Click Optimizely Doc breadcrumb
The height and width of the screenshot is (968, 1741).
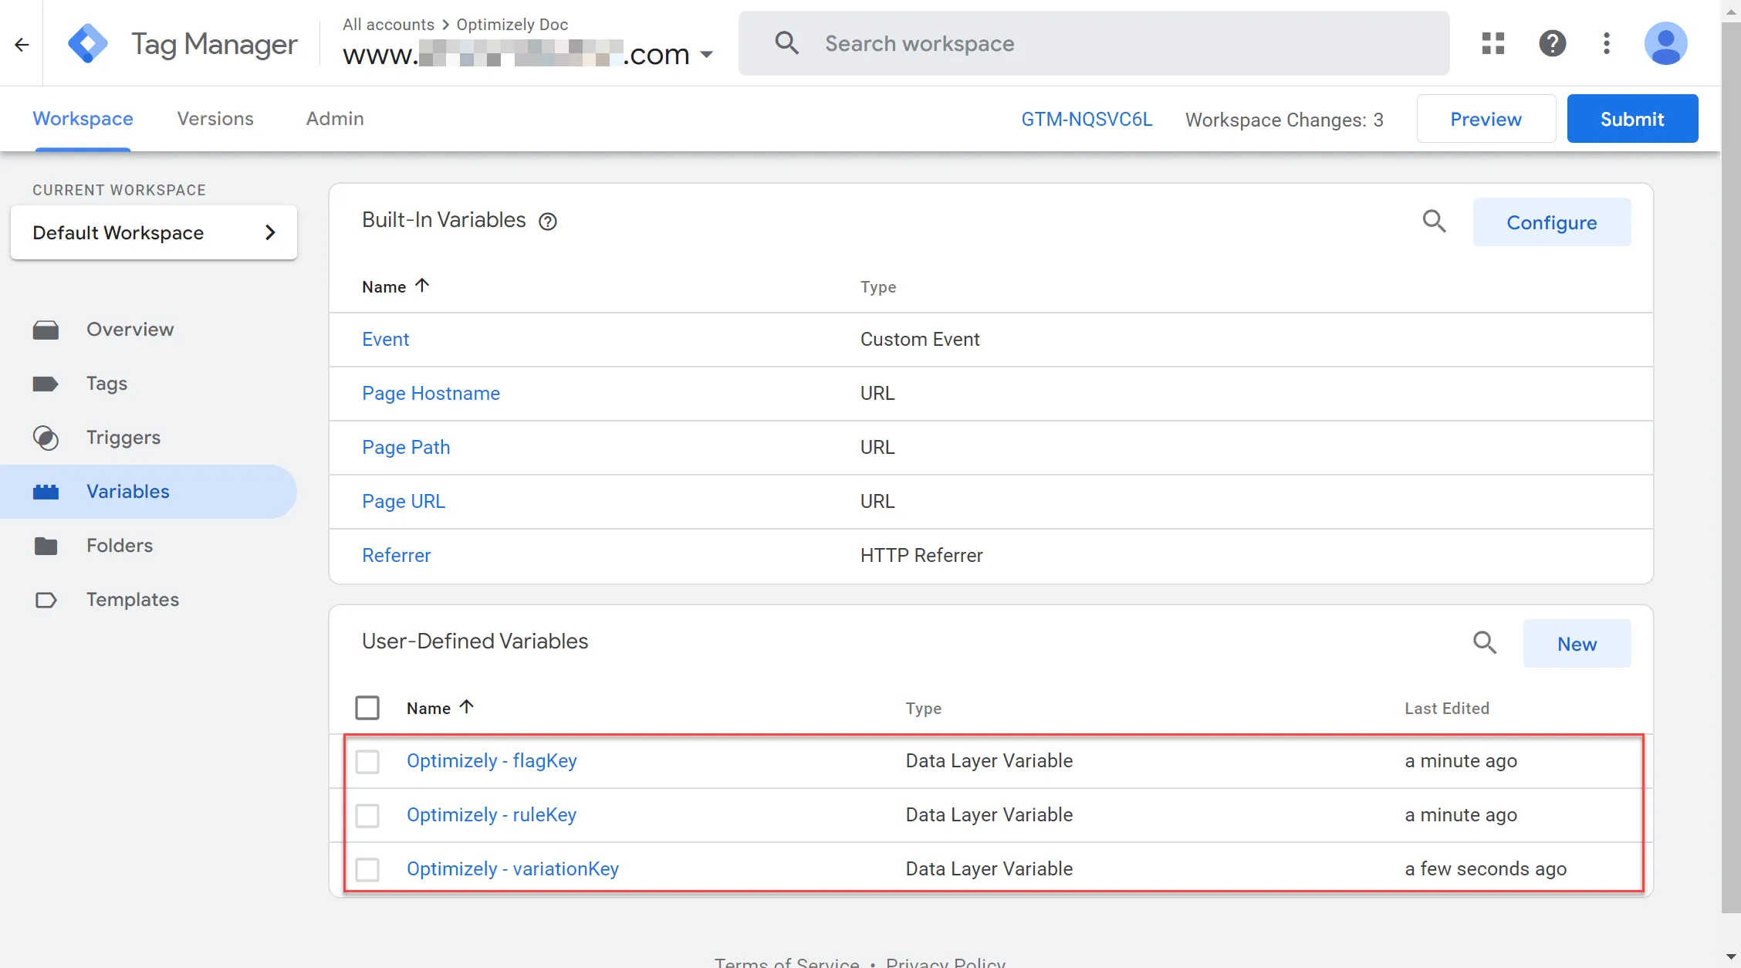(512, 25)
